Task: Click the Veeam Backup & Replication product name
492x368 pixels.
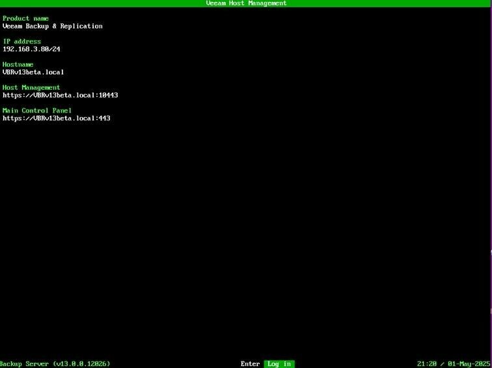Action: click(53, 26)
